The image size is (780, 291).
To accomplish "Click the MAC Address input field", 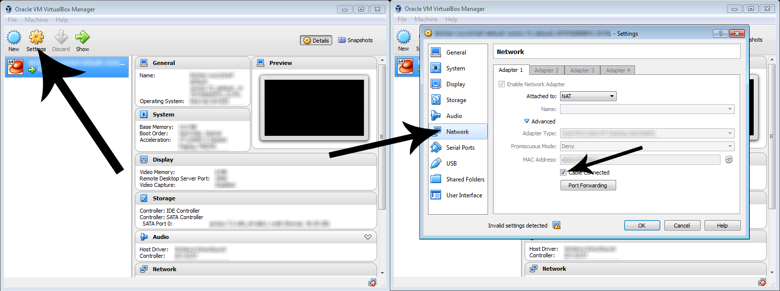I will (640, 160).
